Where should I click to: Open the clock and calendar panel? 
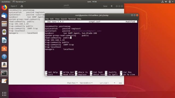coord(92,2)
